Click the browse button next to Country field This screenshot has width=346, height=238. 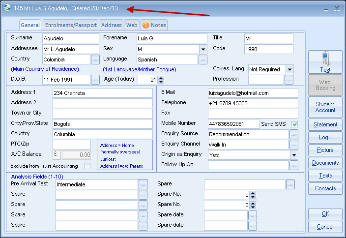click(x=95, y=59)
